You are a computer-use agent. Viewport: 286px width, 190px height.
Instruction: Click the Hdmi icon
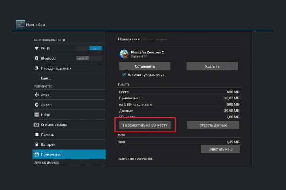tap(36, 115)
